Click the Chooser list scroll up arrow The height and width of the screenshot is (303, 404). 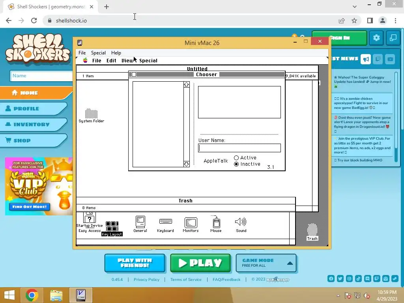coord(187,84)
